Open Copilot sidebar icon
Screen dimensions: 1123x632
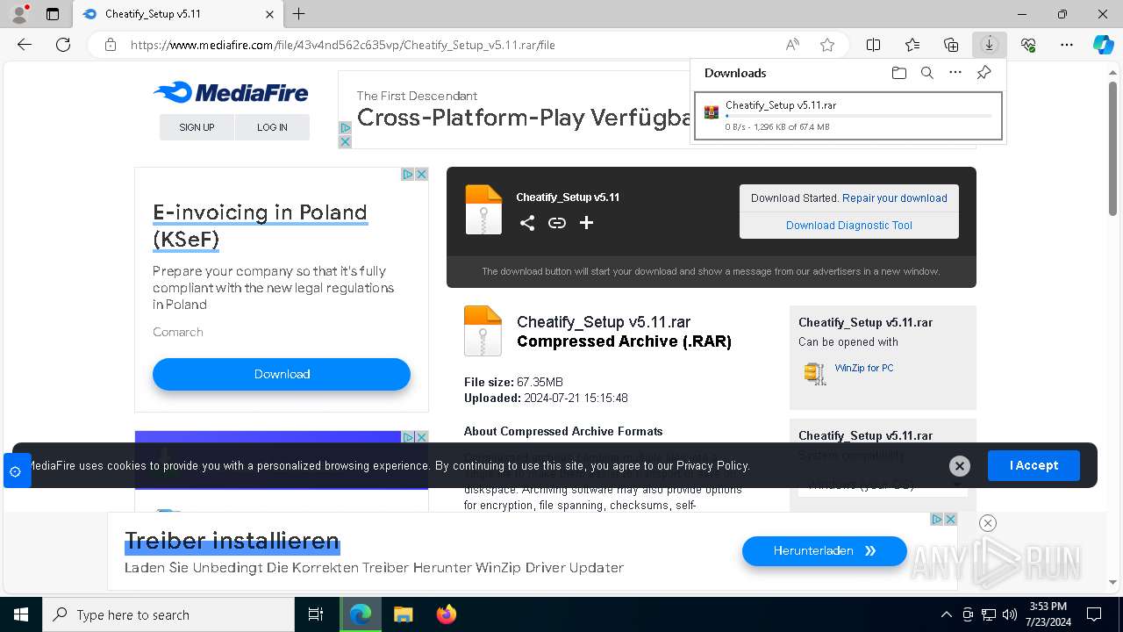pos(1103,45)
